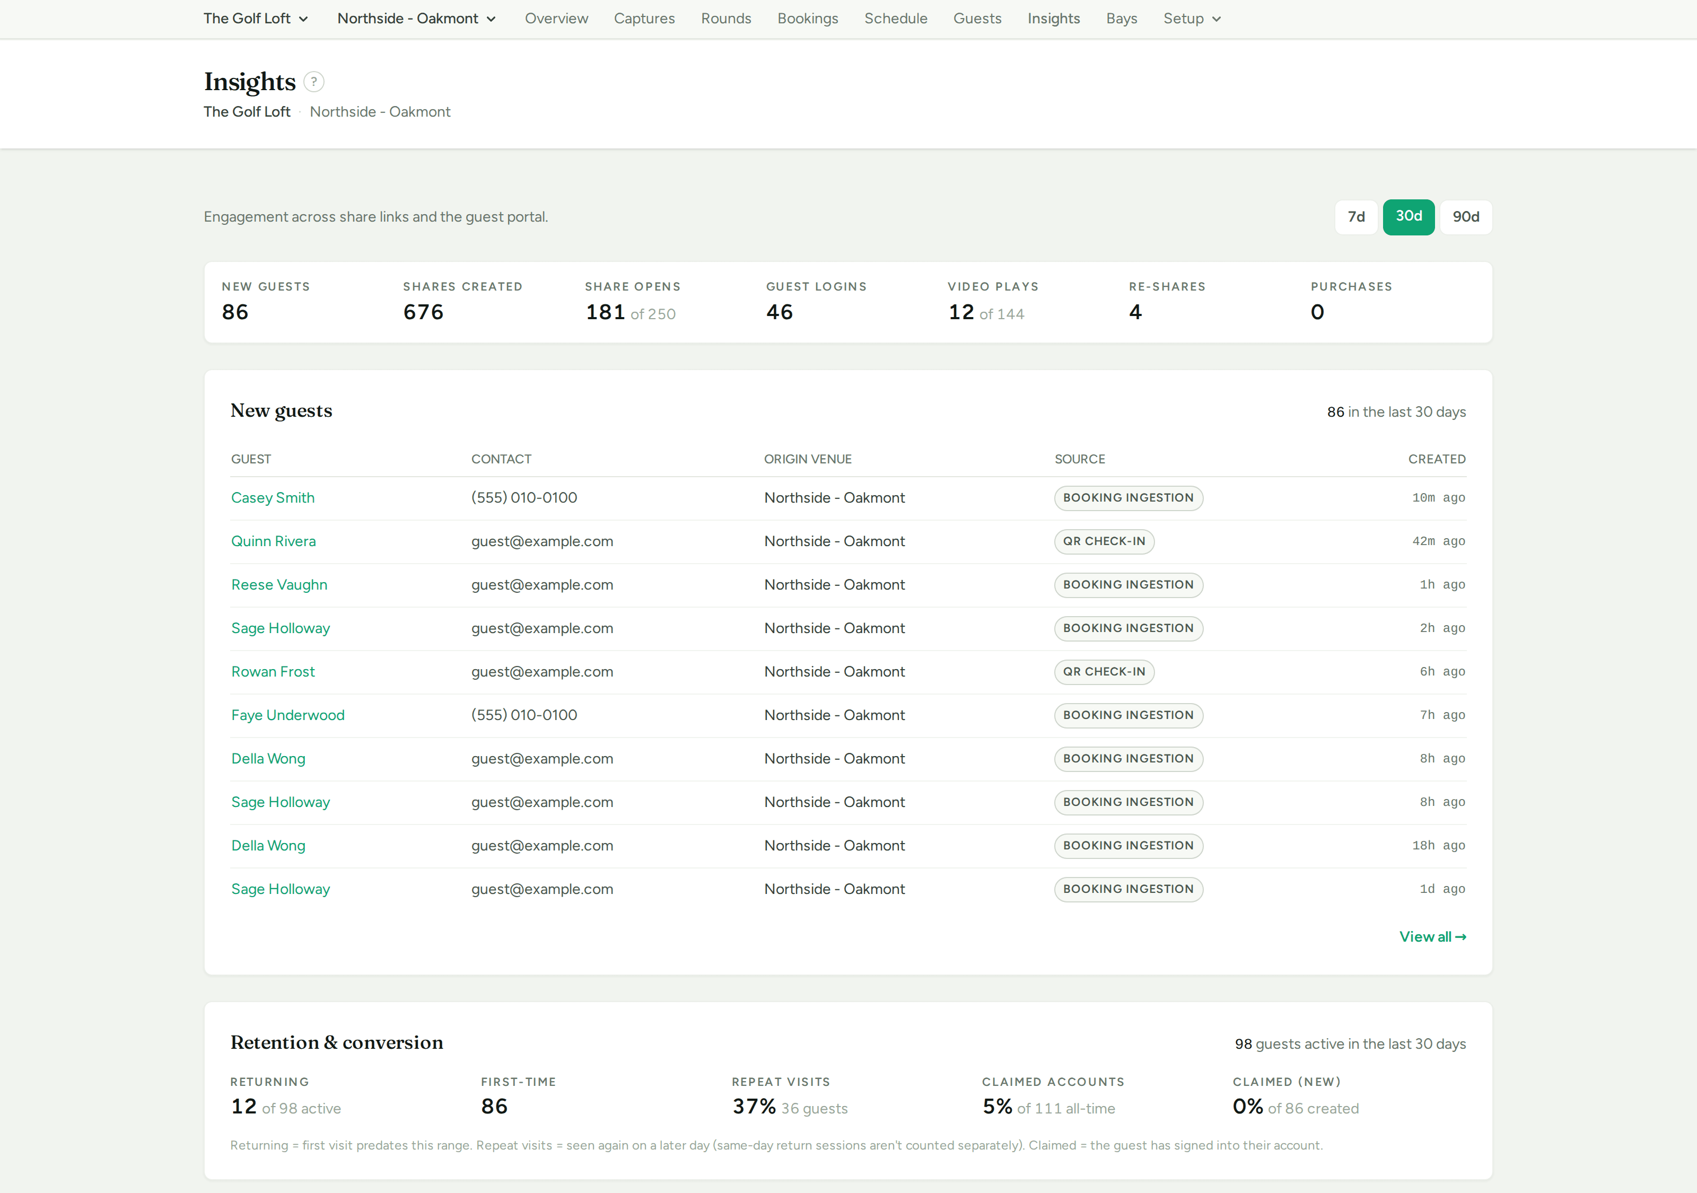Click the Origin Venue column header

click(808, 459)
